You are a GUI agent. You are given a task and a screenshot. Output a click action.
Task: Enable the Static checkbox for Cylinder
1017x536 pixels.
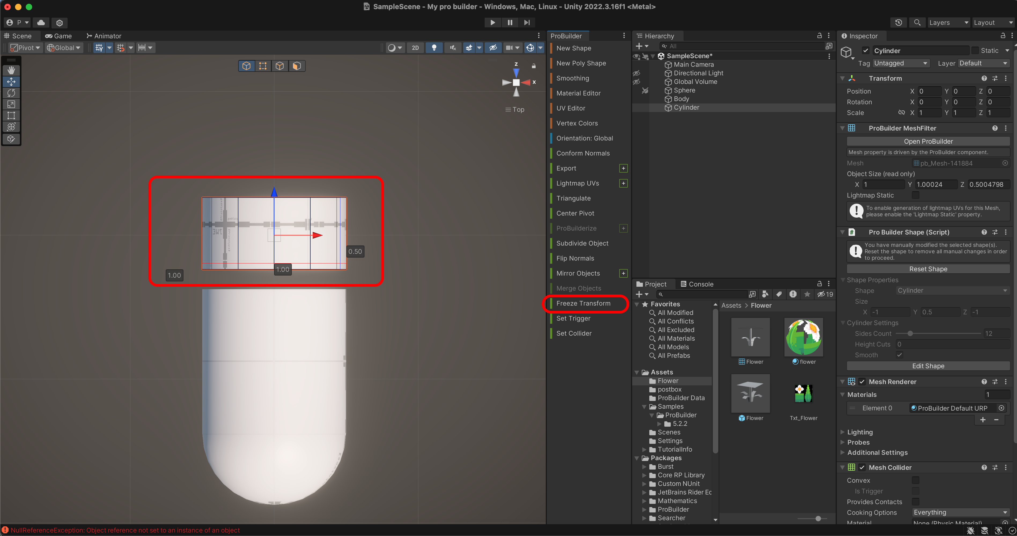pyautogui.click(x=975, y=50)
